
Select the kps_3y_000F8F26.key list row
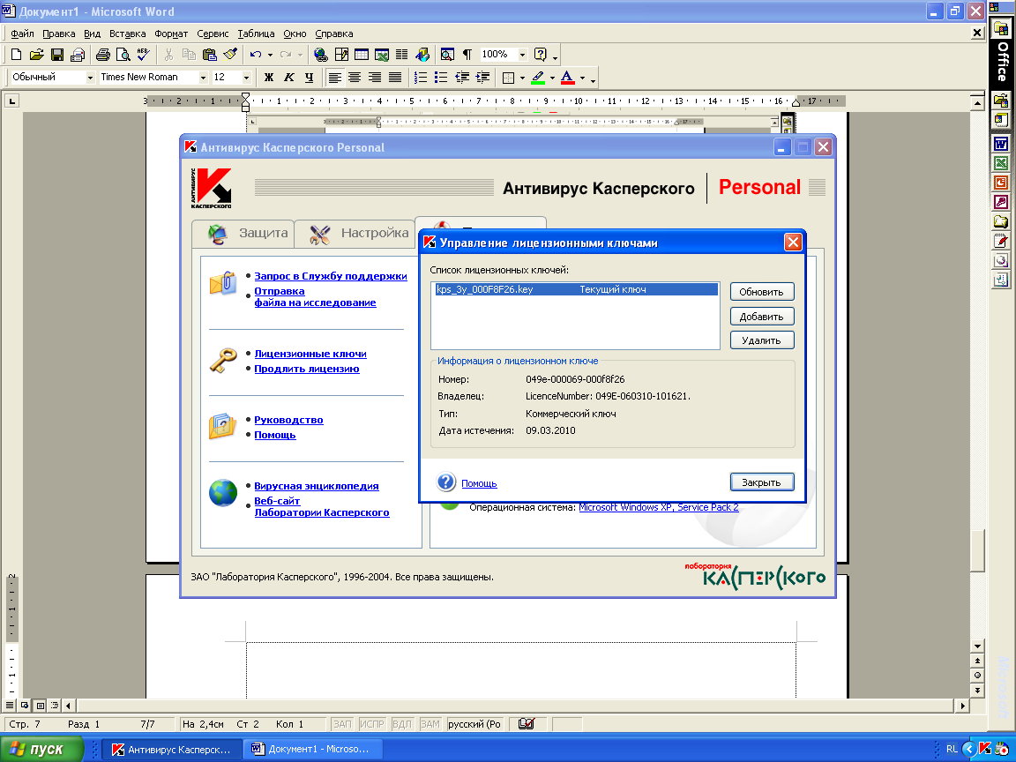575,289
